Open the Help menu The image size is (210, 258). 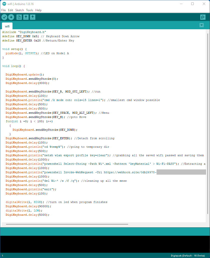click(38, 10)
